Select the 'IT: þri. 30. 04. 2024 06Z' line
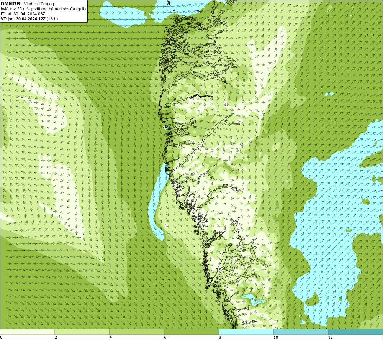This screenshot has height=340, width=383. point(23,14)
